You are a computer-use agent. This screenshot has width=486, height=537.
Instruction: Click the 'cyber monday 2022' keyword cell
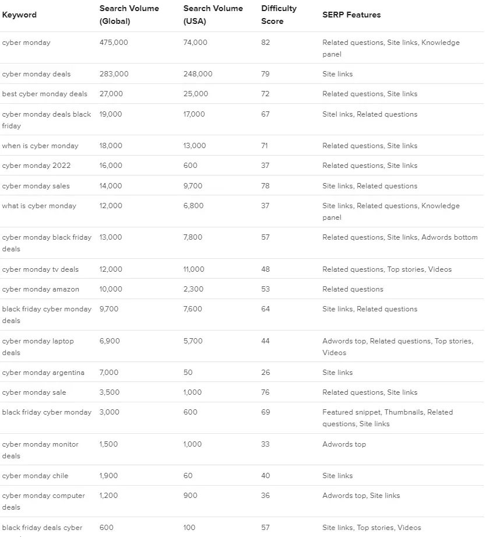tap(36, 166)
